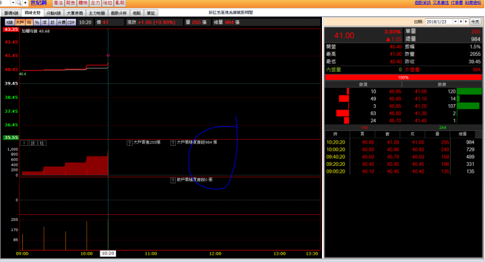Viewport: 485px width, 262px height.
Task: Click the magnifier search icon by the stock code
Action: pyautogui.click(x=19, y=3)
